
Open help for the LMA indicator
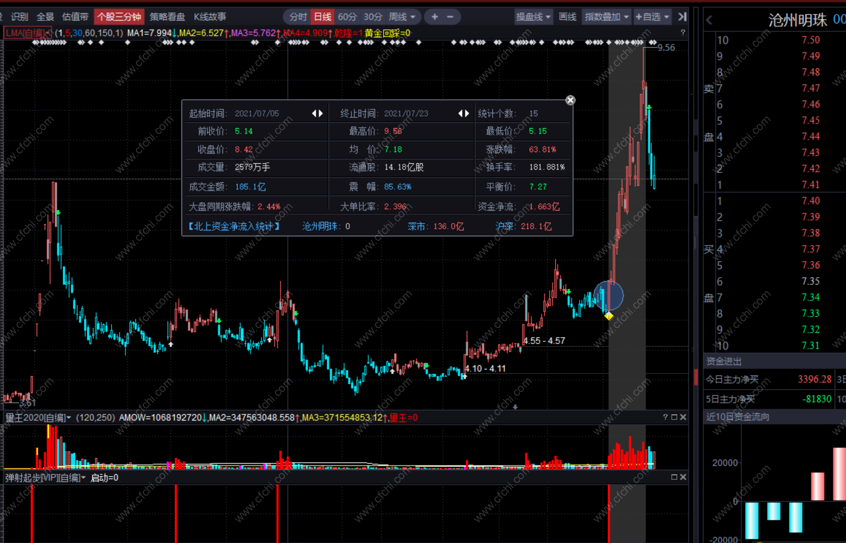point(683,33)
